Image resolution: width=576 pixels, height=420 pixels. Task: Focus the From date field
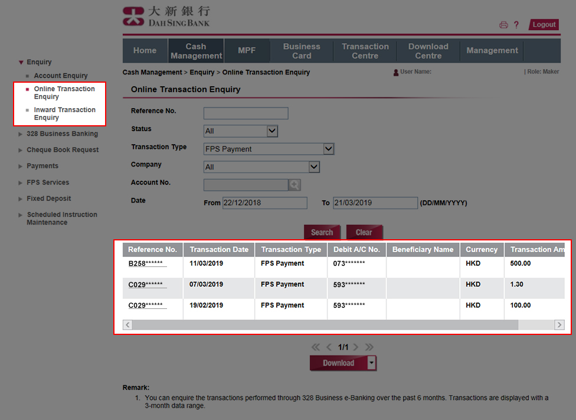click(x=264, y=203)
